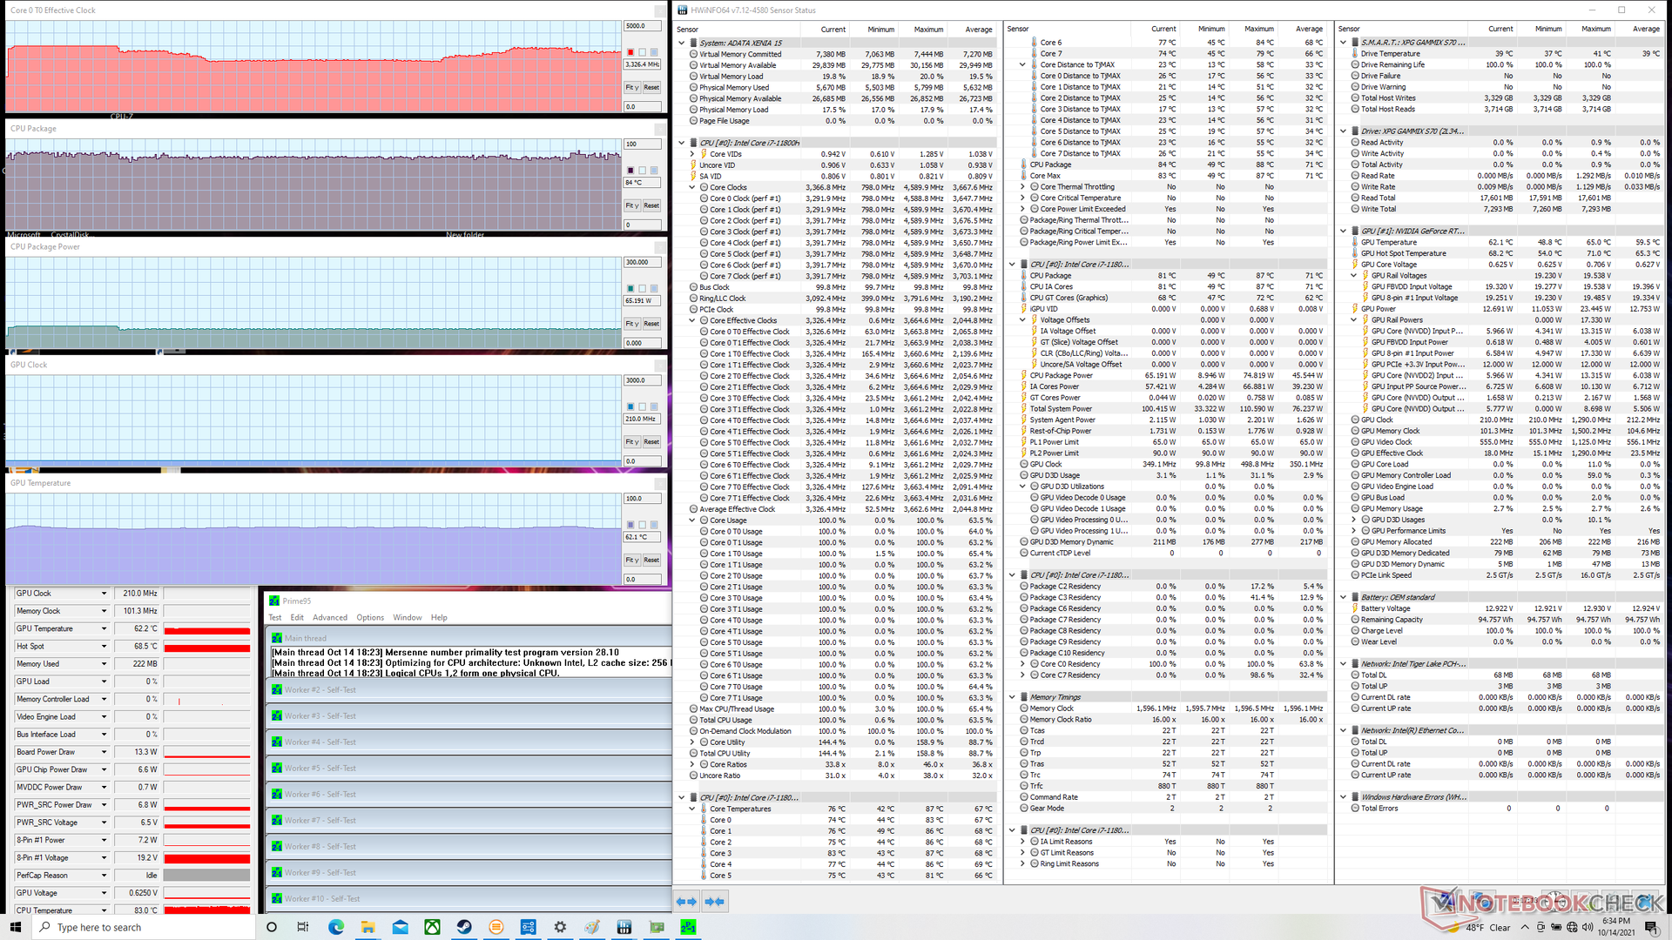Open the Edit menu in Prime95
1672x940 pixels.
coord(297,618)
